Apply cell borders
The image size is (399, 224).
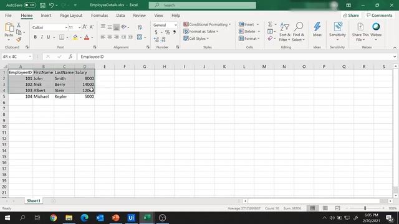pyautogui.click(x=62, y=37)
